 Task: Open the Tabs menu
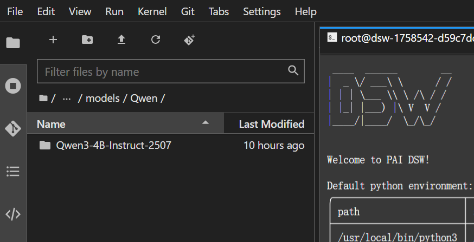point(219,11)
